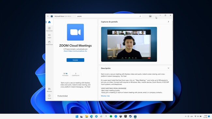Open the taskbar clock and date
Screen dimensions: 212x119
click(x=205, y=116)
